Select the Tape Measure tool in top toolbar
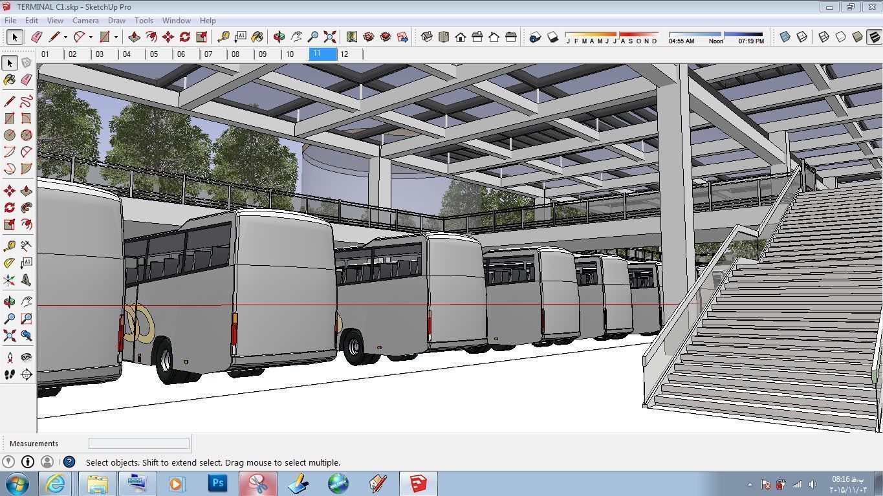Image resolution: width=883 pixels, height=496 pixels. point(224,37)
